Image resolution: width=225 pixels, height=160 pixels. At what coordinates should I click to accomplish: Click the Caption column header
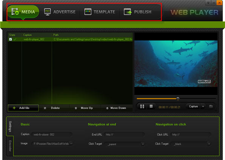pos(28,35)
